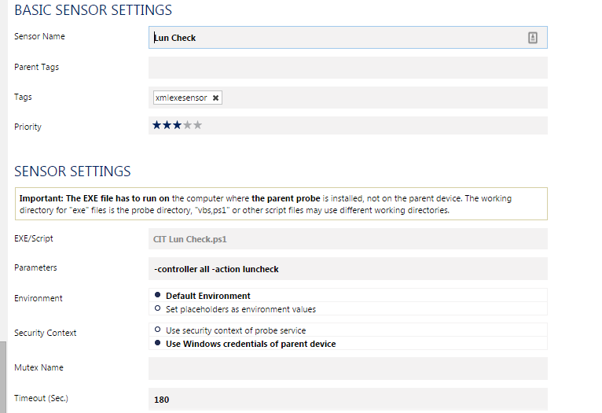Click the empty Parent Tags field
Screen dimensions: 602x413
[x=347, y=68]
